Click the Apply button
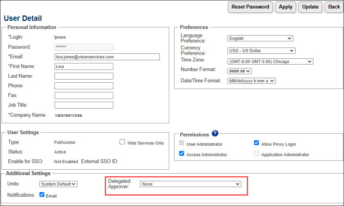The image size is (344, 206). (x=286, y=7)
